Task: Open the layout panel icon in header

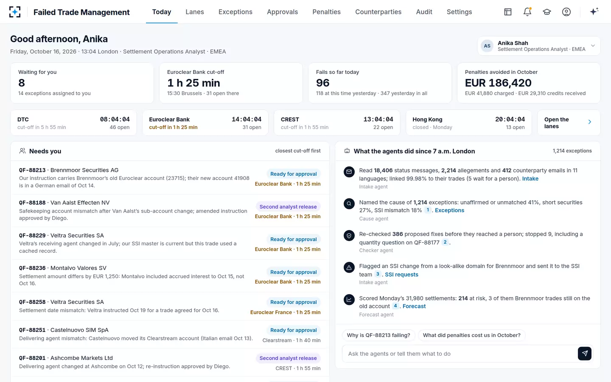Action: click(x=508, y=12)
